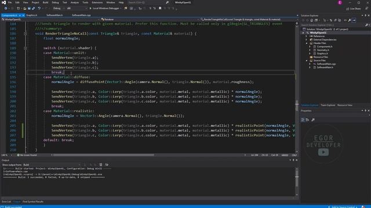Click the Home icon in Solution Explorer toolbar
The height and width of the screenshot is (208, 371).
coord(312,20)
